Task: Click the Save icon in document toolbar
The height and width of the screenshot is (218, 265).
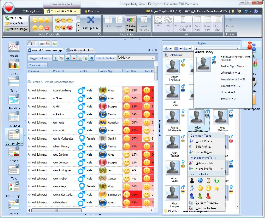Action: tap(29, 43)
